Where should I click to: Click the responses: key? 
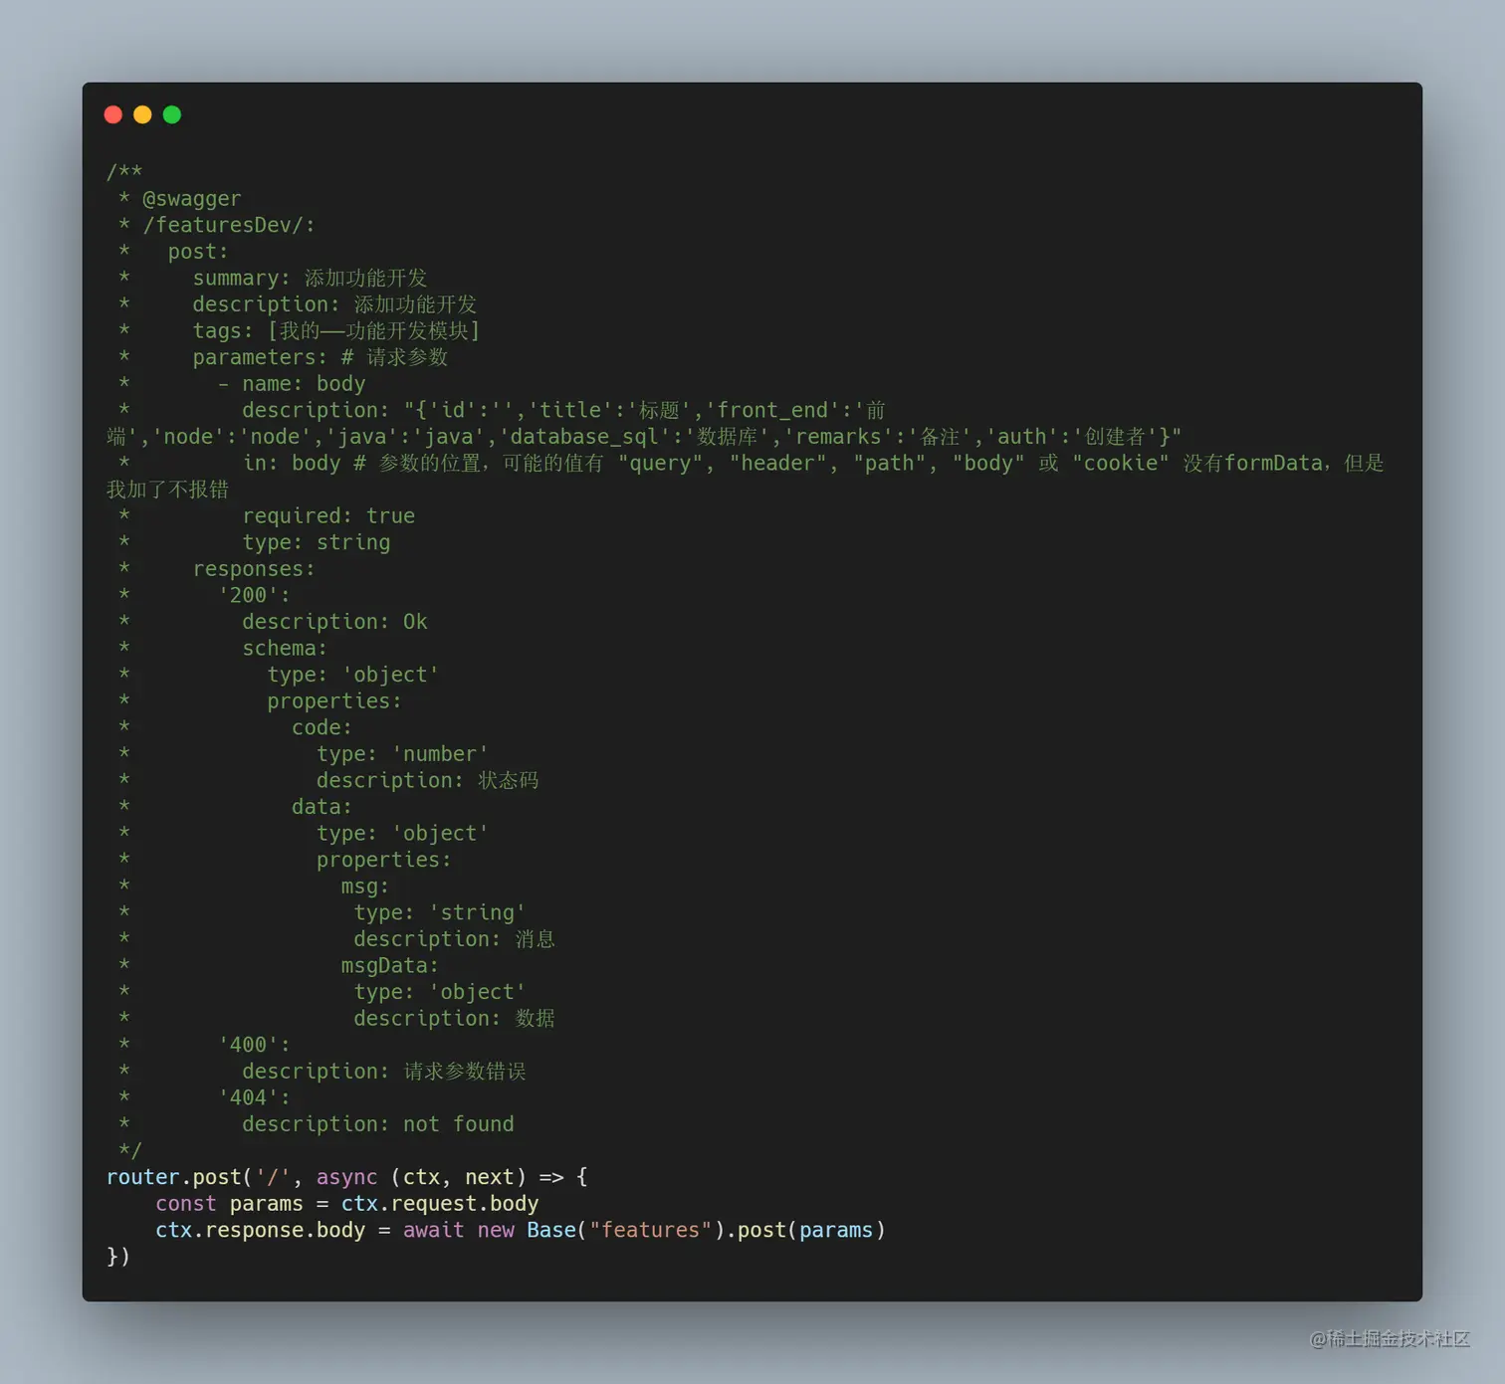(x=254, y=569)
